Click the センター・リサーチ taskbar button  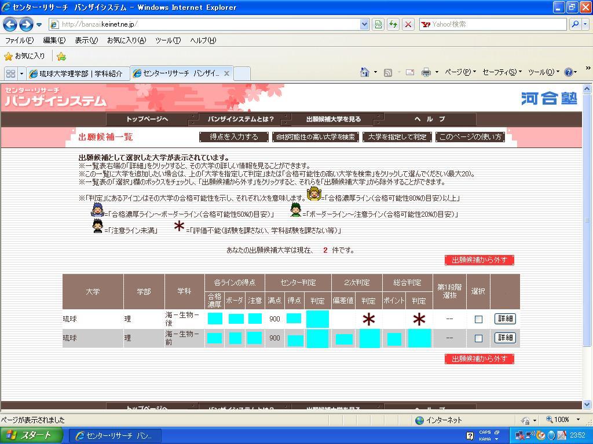coord(116,436)
